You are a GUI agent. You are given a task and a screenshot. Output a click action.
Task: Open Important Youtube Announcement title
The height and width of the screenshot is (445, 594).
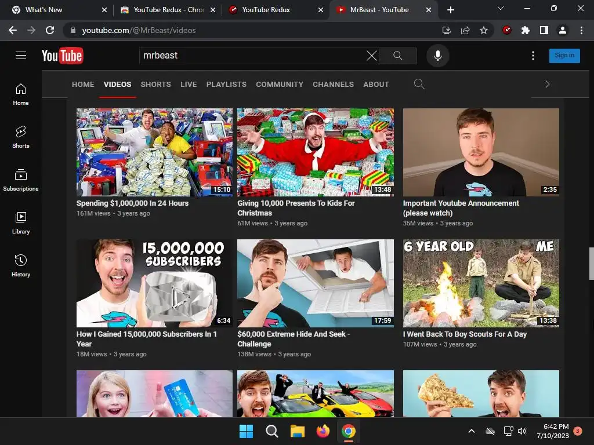pyautogui.click(x=461, y=208)
